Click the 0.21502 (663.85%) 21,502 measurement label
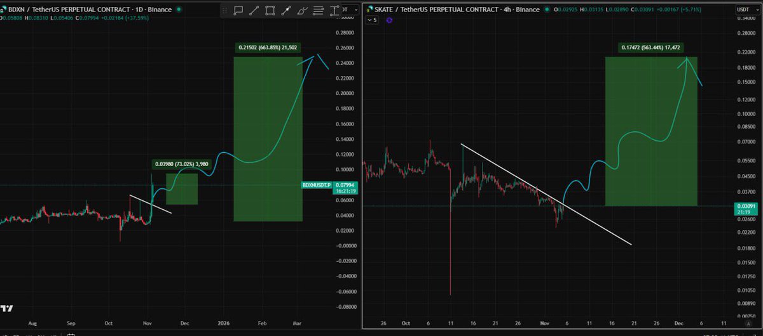 [x=268, y=47]
